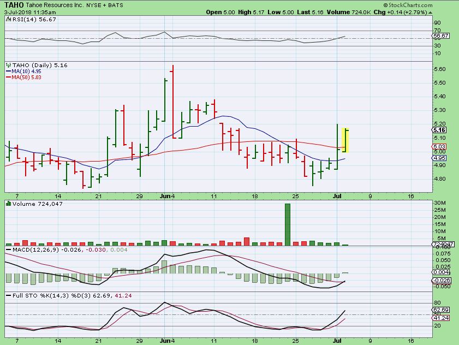Click the price-bar icon next to TAHO (Daily)
Viewport: 459px width, 345px height.
(x=8, y=65)
